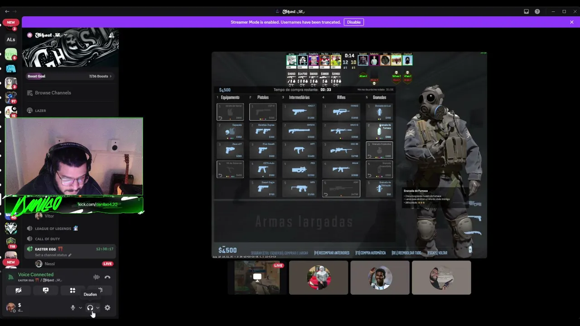
Task: Go forward with the navigation arrow
Action: point(15,11)
